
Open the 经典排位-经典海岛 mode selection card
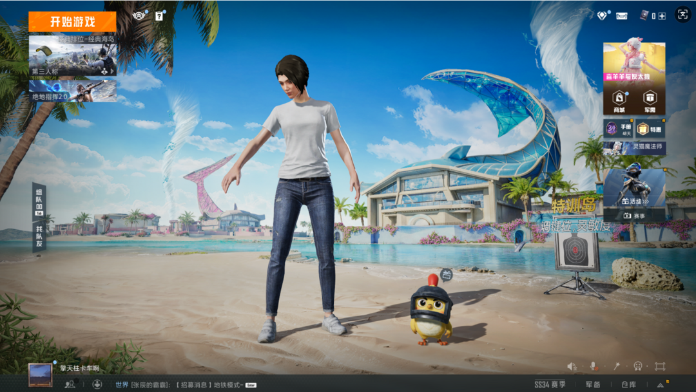pyautogui.click(x=73, y=55)
